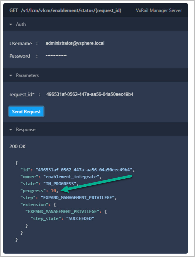Collapse the Response section arrow

point(11,130)
